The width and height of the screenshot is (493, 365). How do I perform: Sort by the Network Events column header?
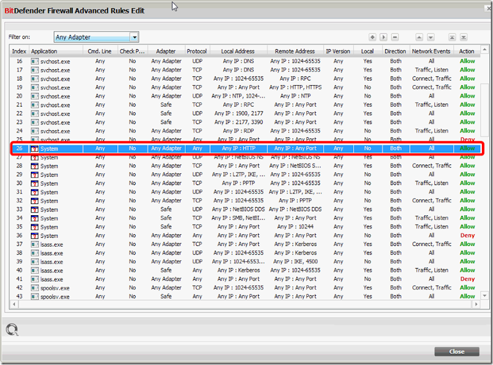coord(431,51)
